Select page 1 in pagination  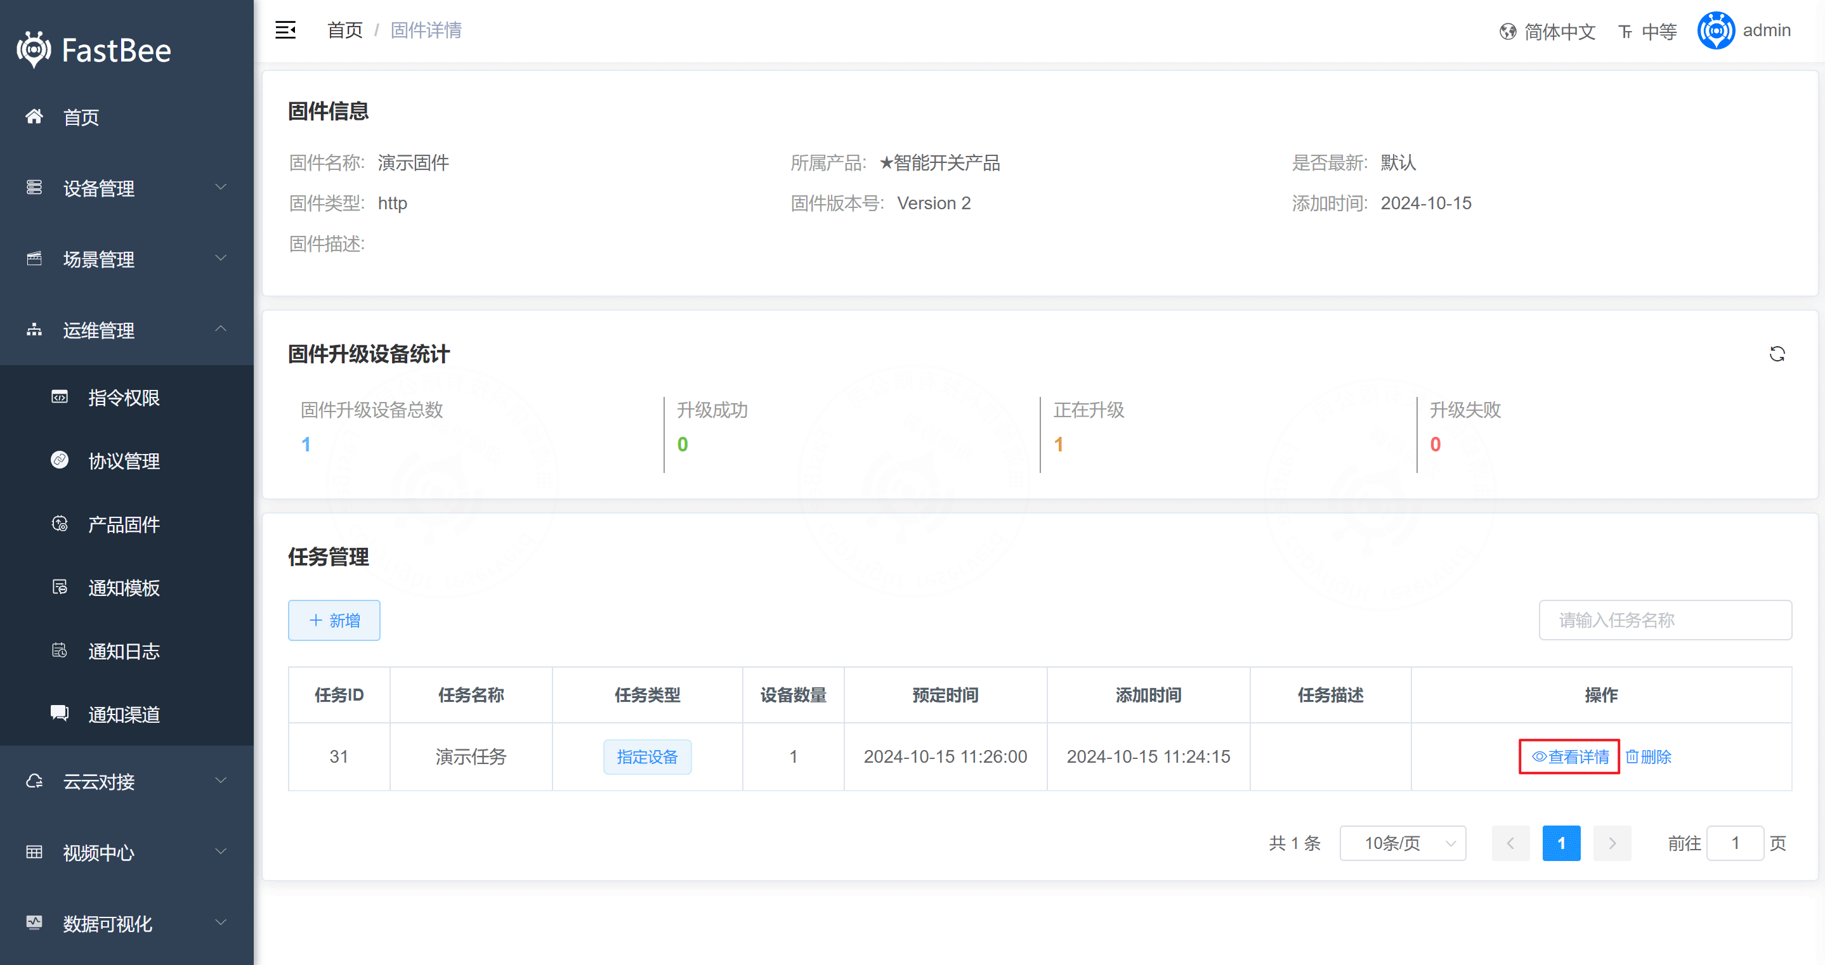(x=1562, y=843)
